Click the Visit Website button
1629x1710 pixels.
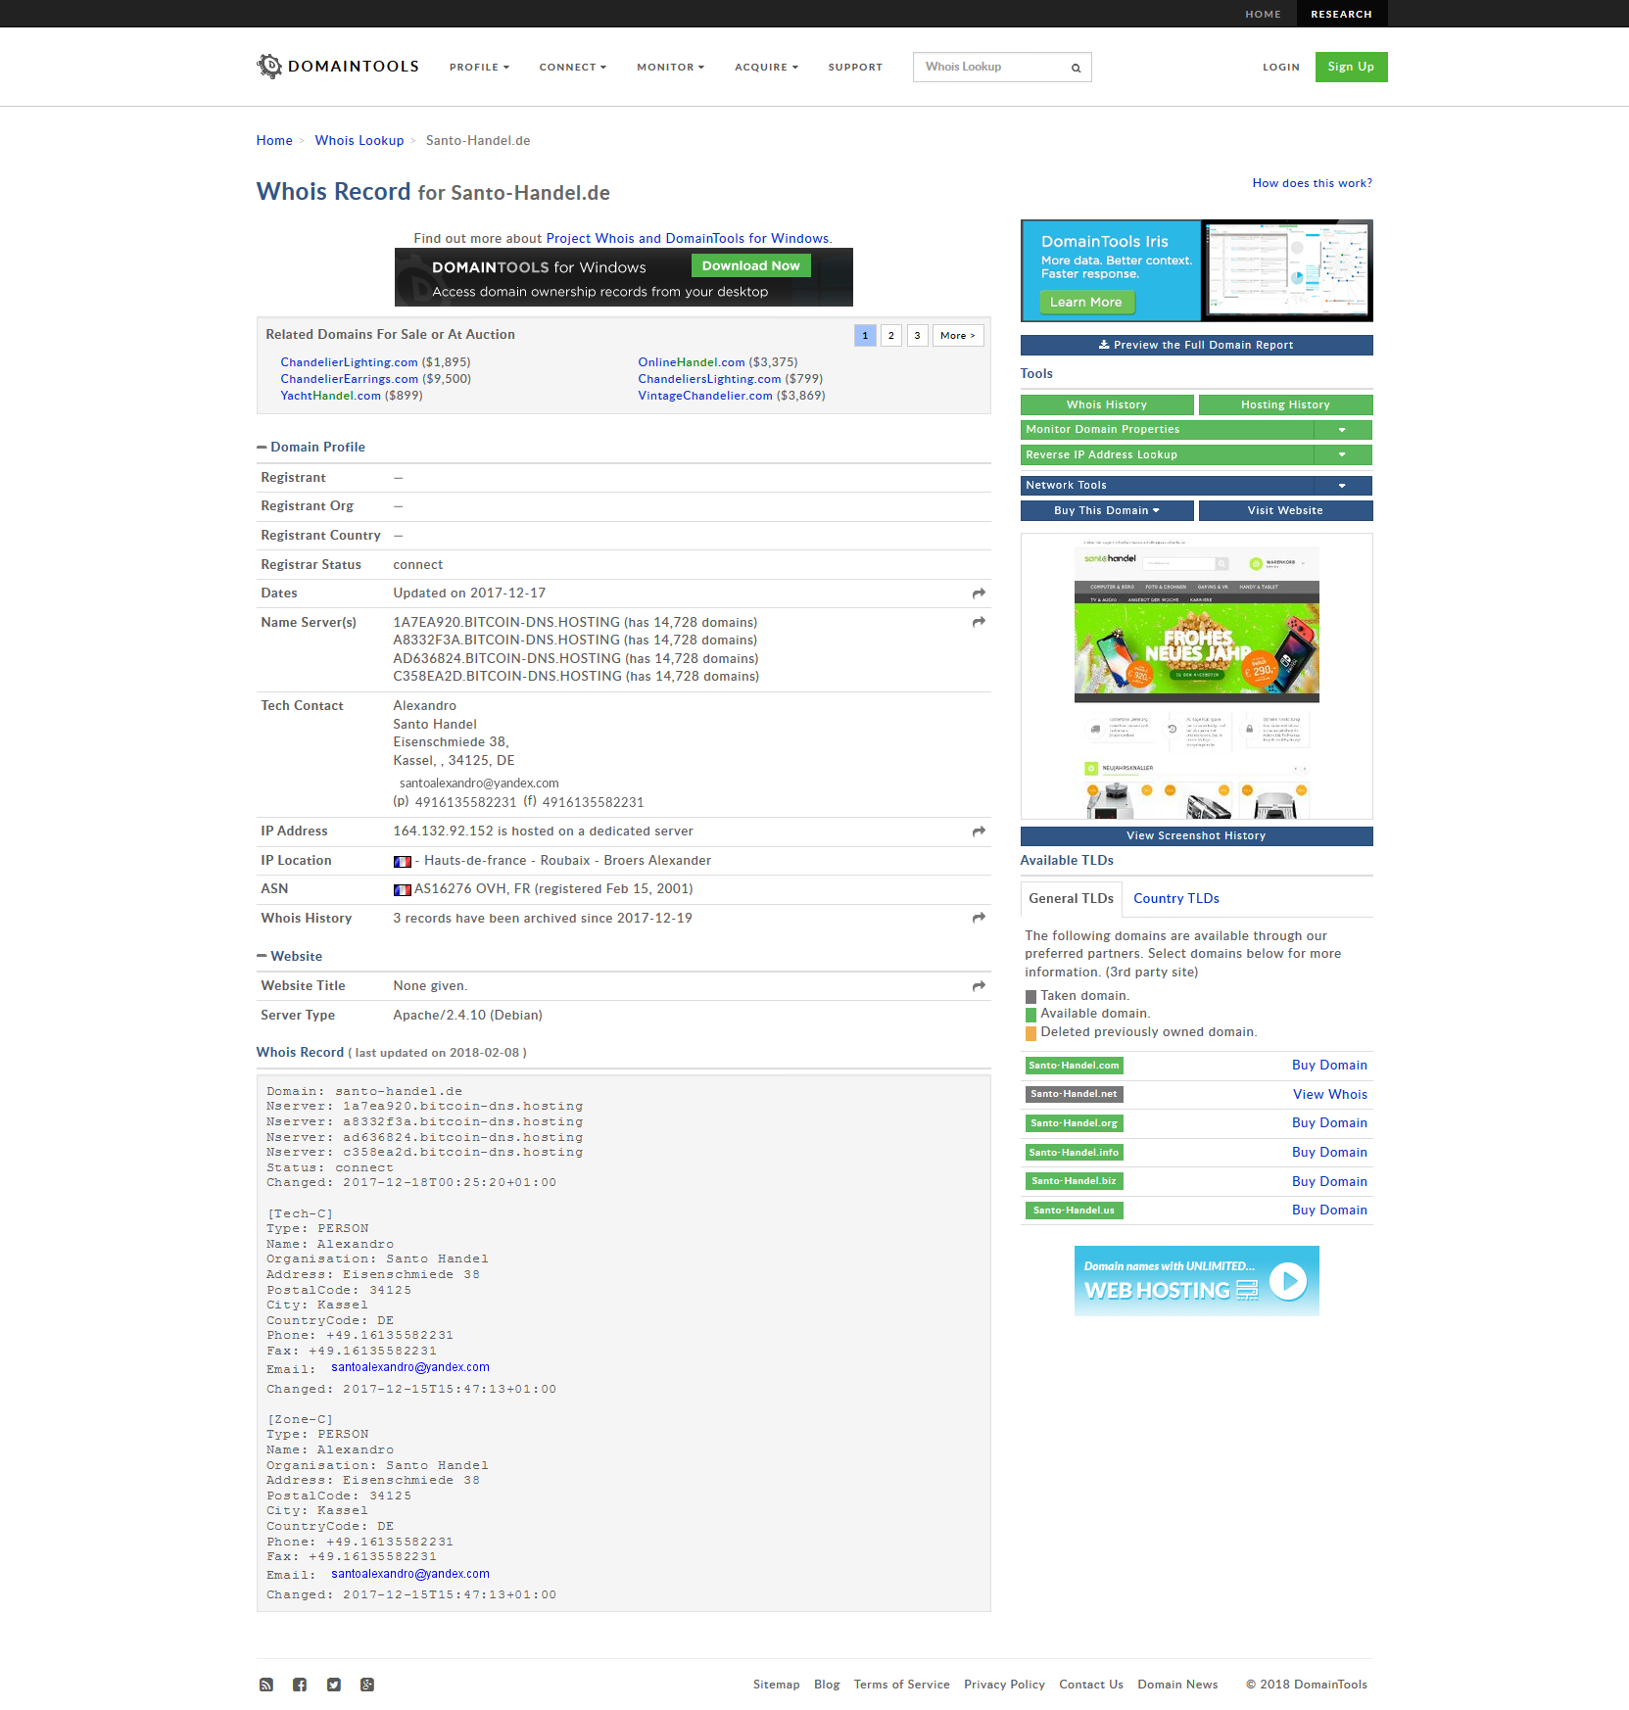point(1285,511)
